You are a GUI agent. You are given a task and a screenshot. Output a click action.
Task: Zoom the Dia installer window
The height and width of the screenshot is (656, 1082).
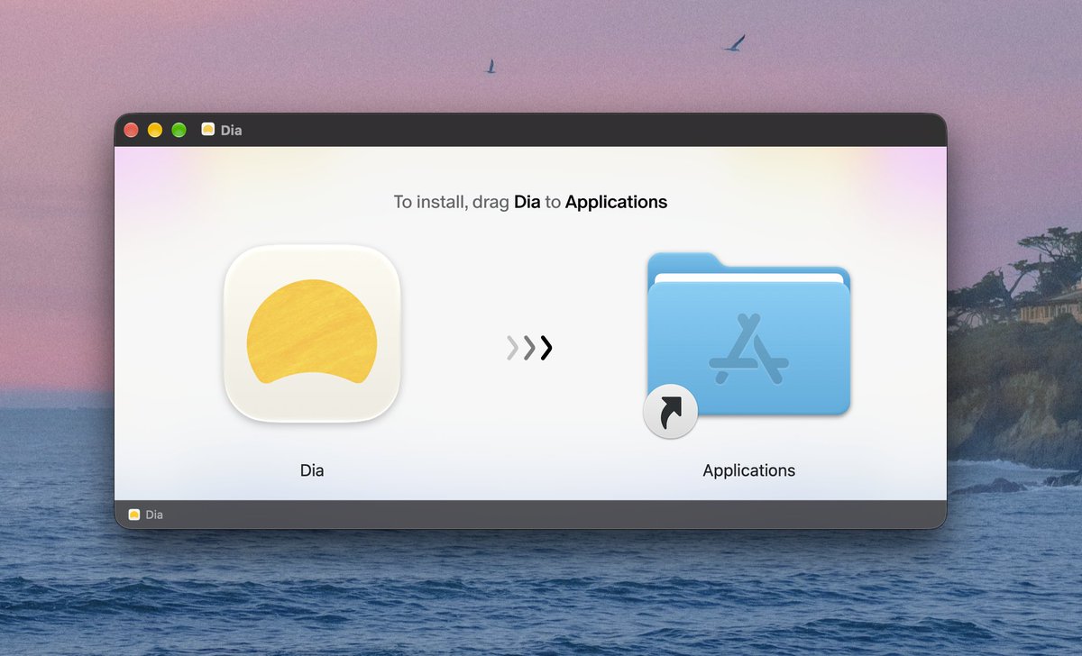[x=179, y=130]
